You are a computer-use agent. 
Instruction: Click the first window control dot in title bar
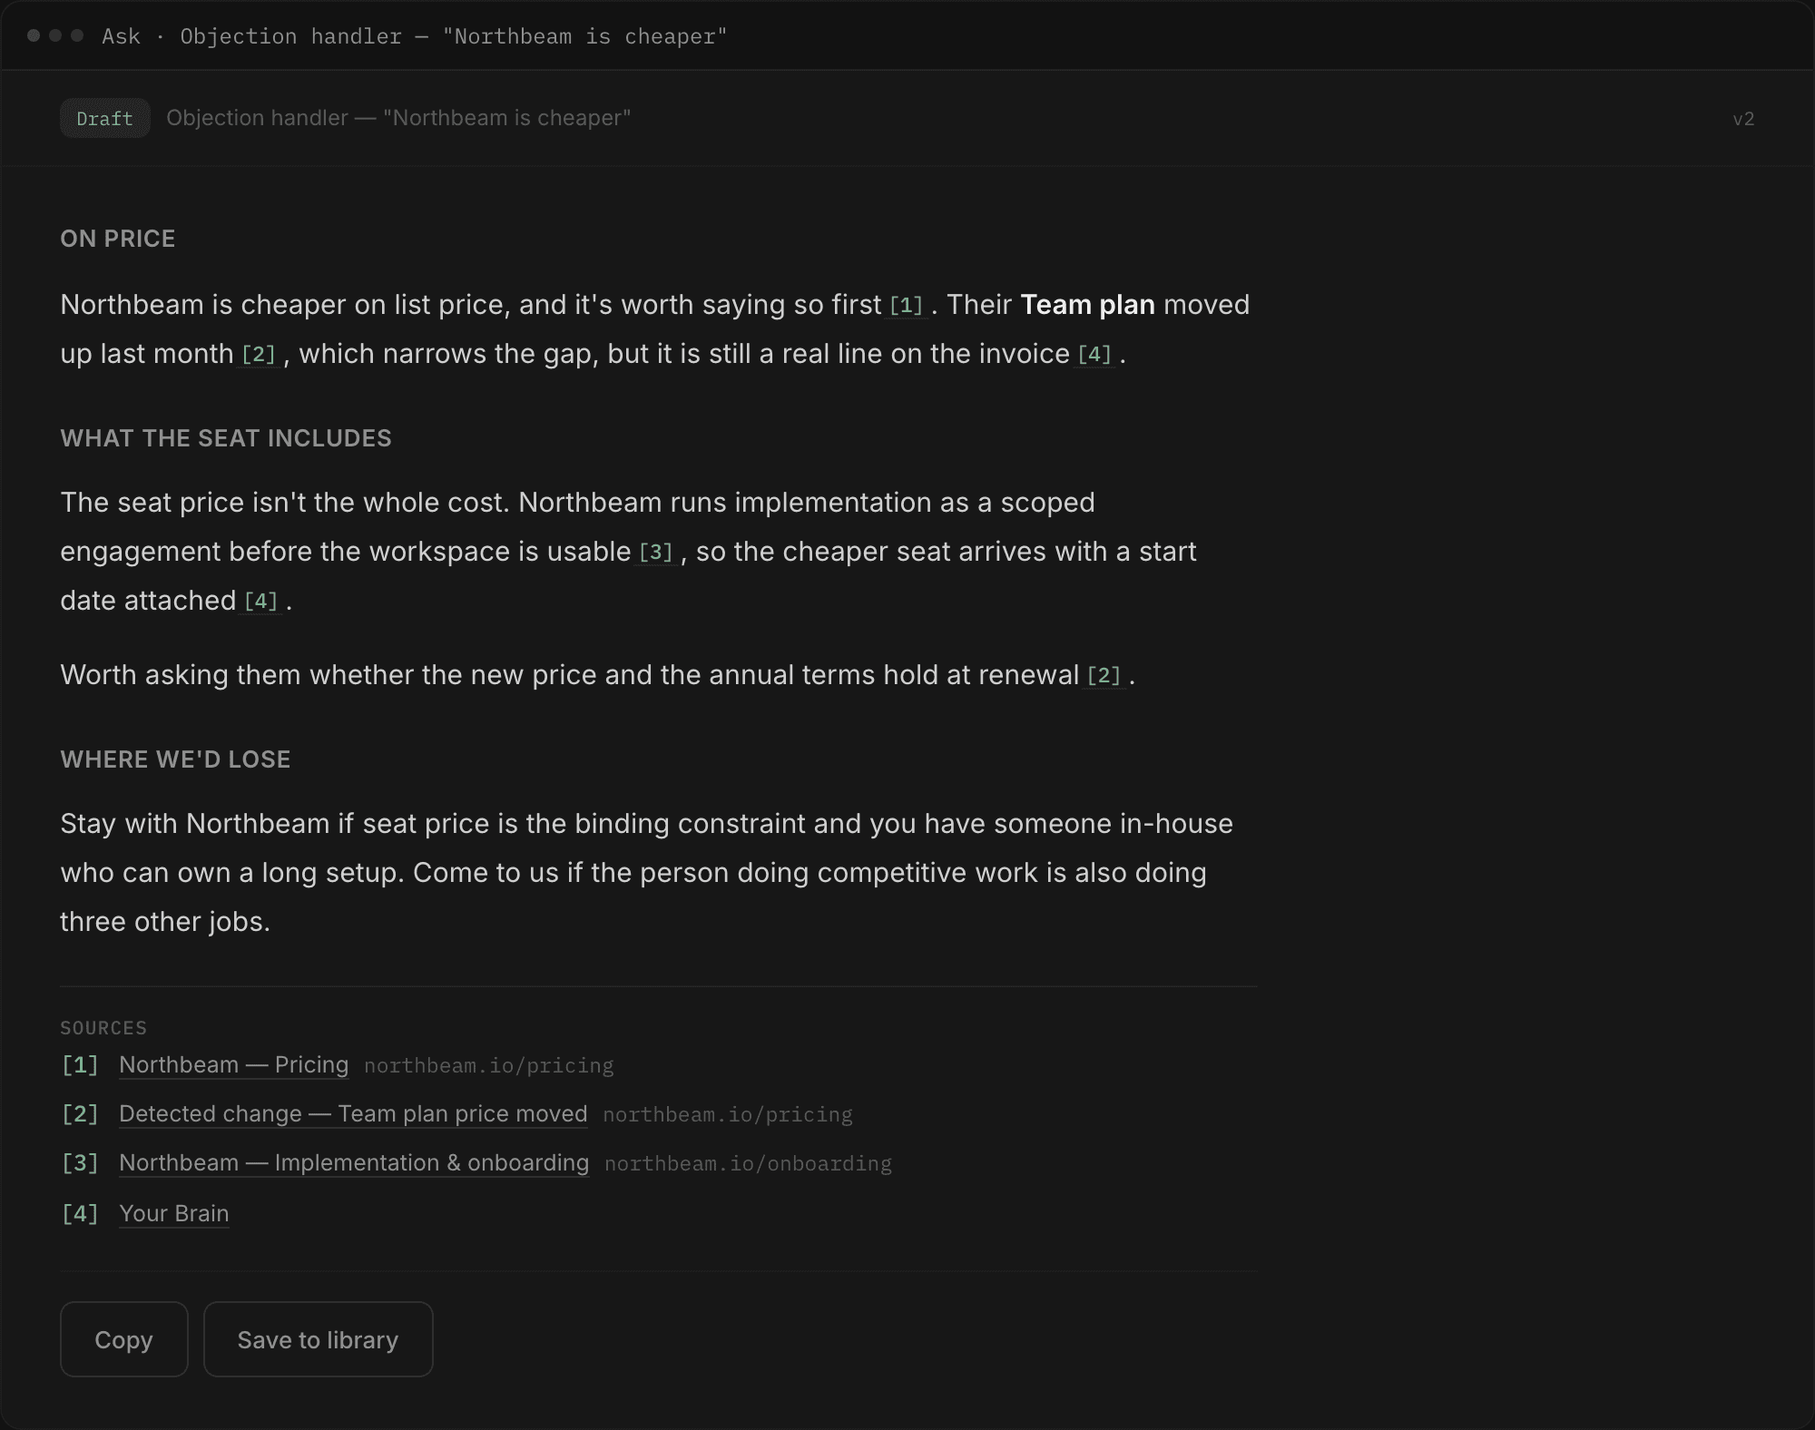(34, 35)
